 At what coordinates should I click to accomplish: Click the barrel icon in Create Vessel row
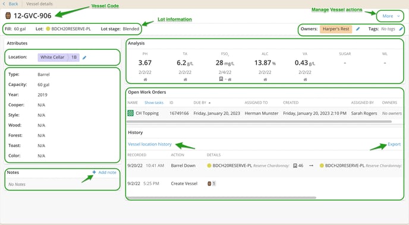[x=209, y=183]
